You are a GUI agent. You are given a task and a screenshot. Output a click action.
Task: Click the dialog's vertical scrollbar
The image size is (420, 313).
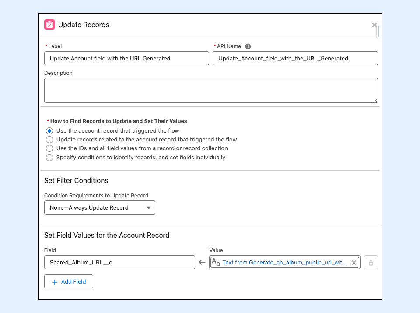click(378, 32)
